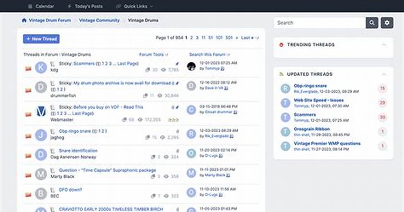Click the K avatar of kdg

click(x=41, y=68)
